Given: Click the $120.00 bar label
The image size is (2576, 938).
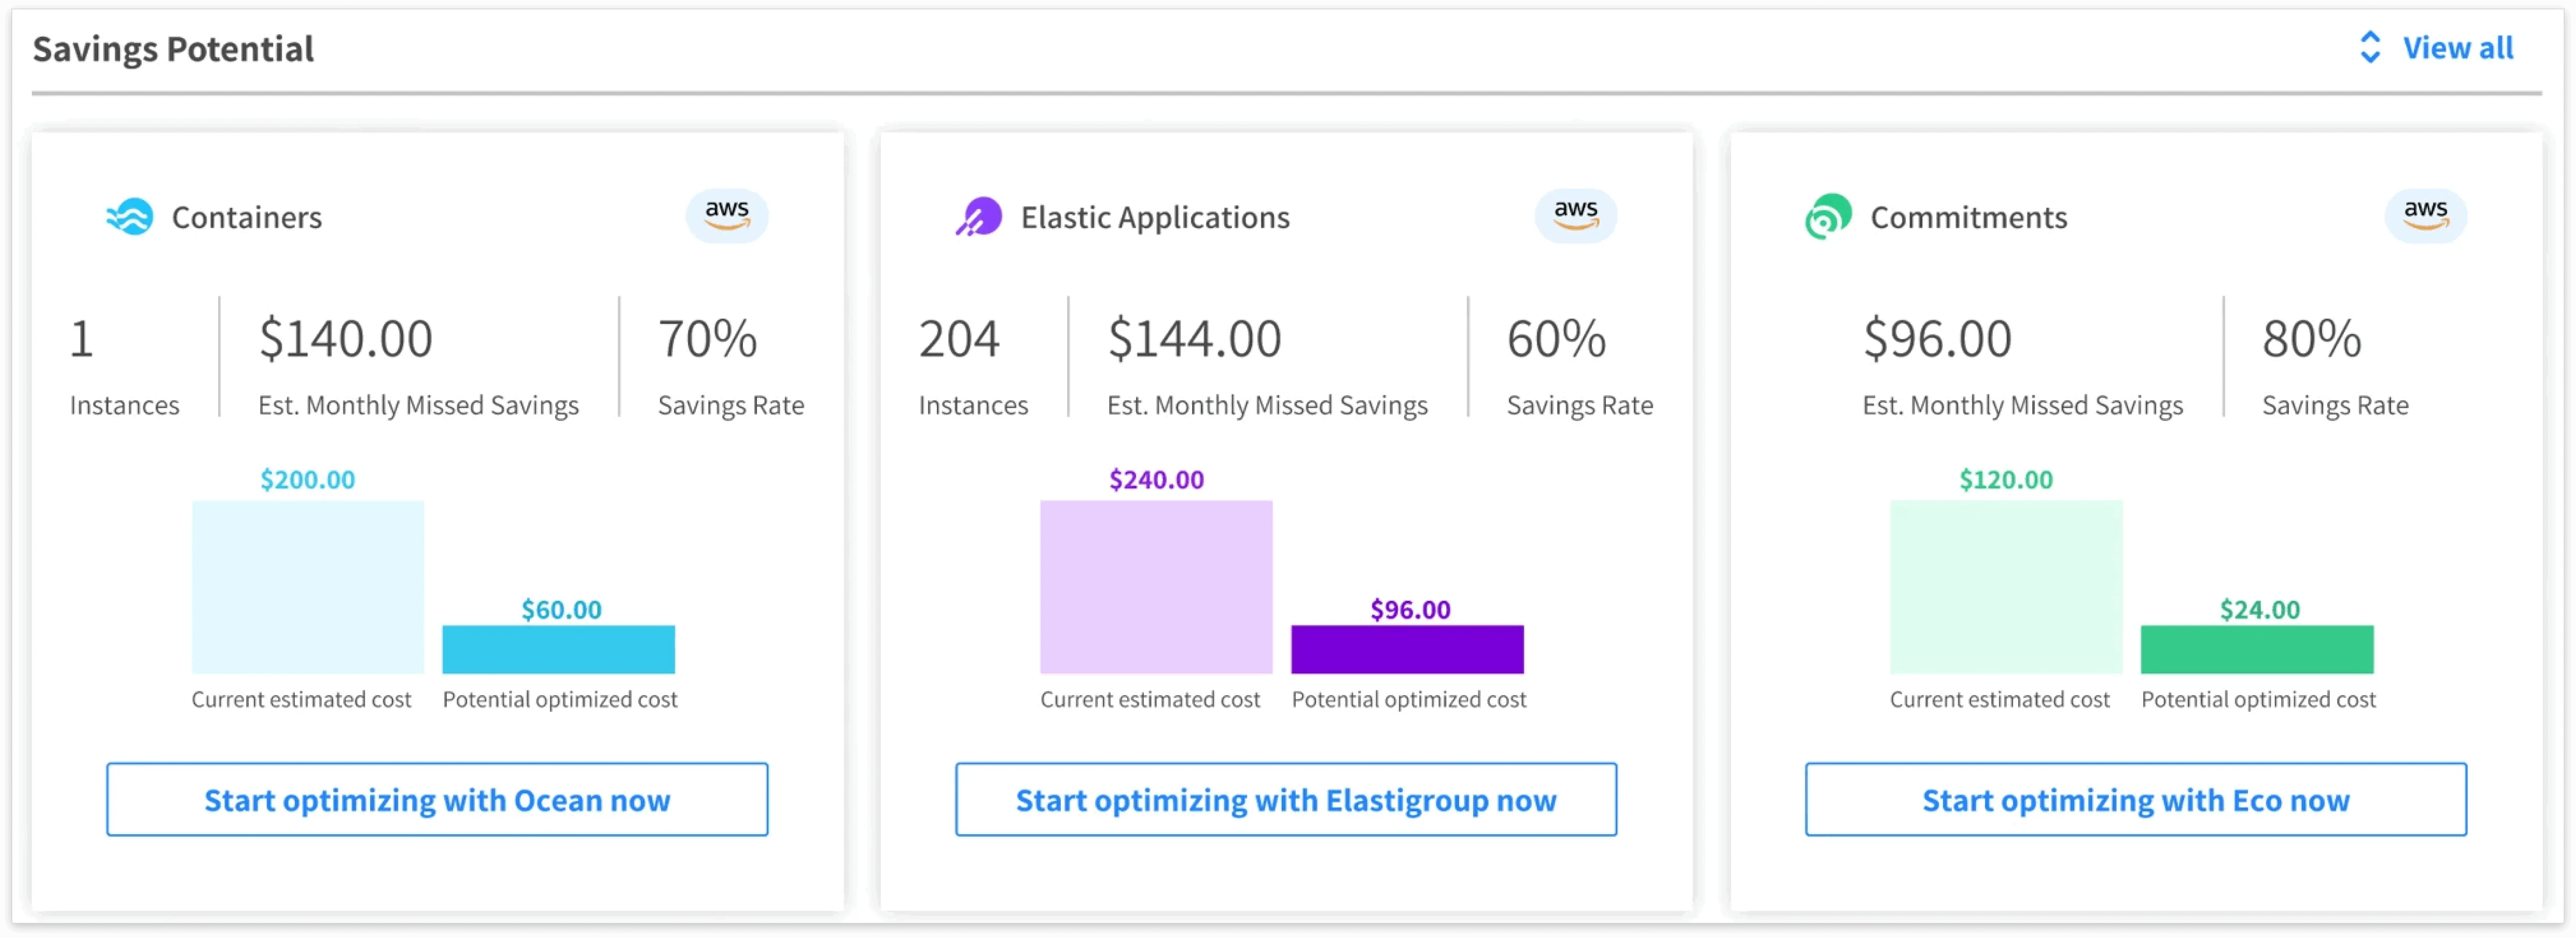Looking at the screenshot, I should click(x=2006, y=480).
